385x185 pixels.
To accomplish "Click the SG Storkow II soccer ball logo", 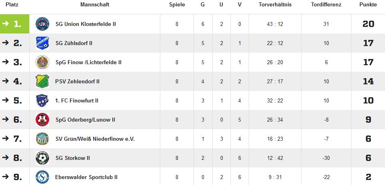I will pos(42,158).
